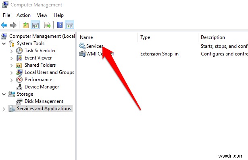
Task: Click the Export List toolbar icon
Action: (x=48, y=25)
